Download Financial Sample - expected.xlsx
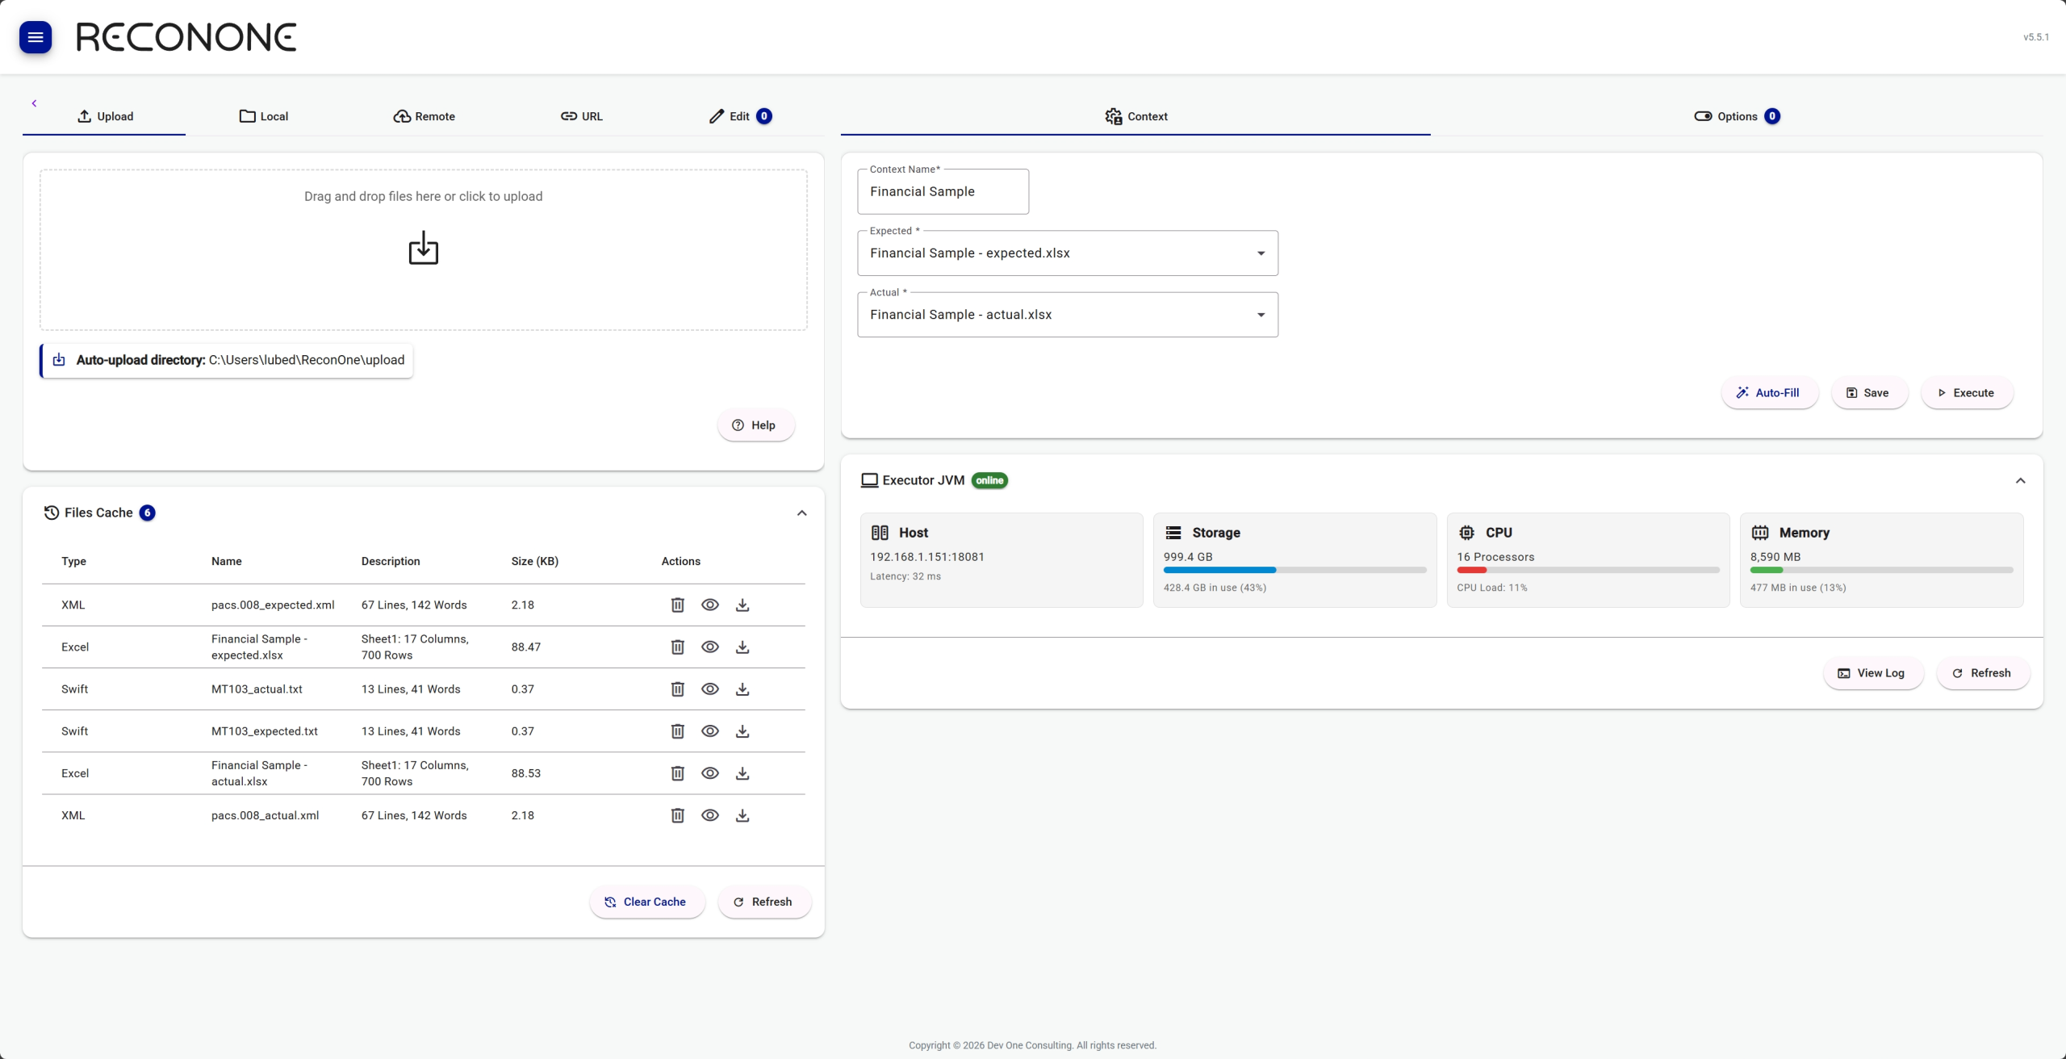The image size is (2066, 1059). (742, 647)
